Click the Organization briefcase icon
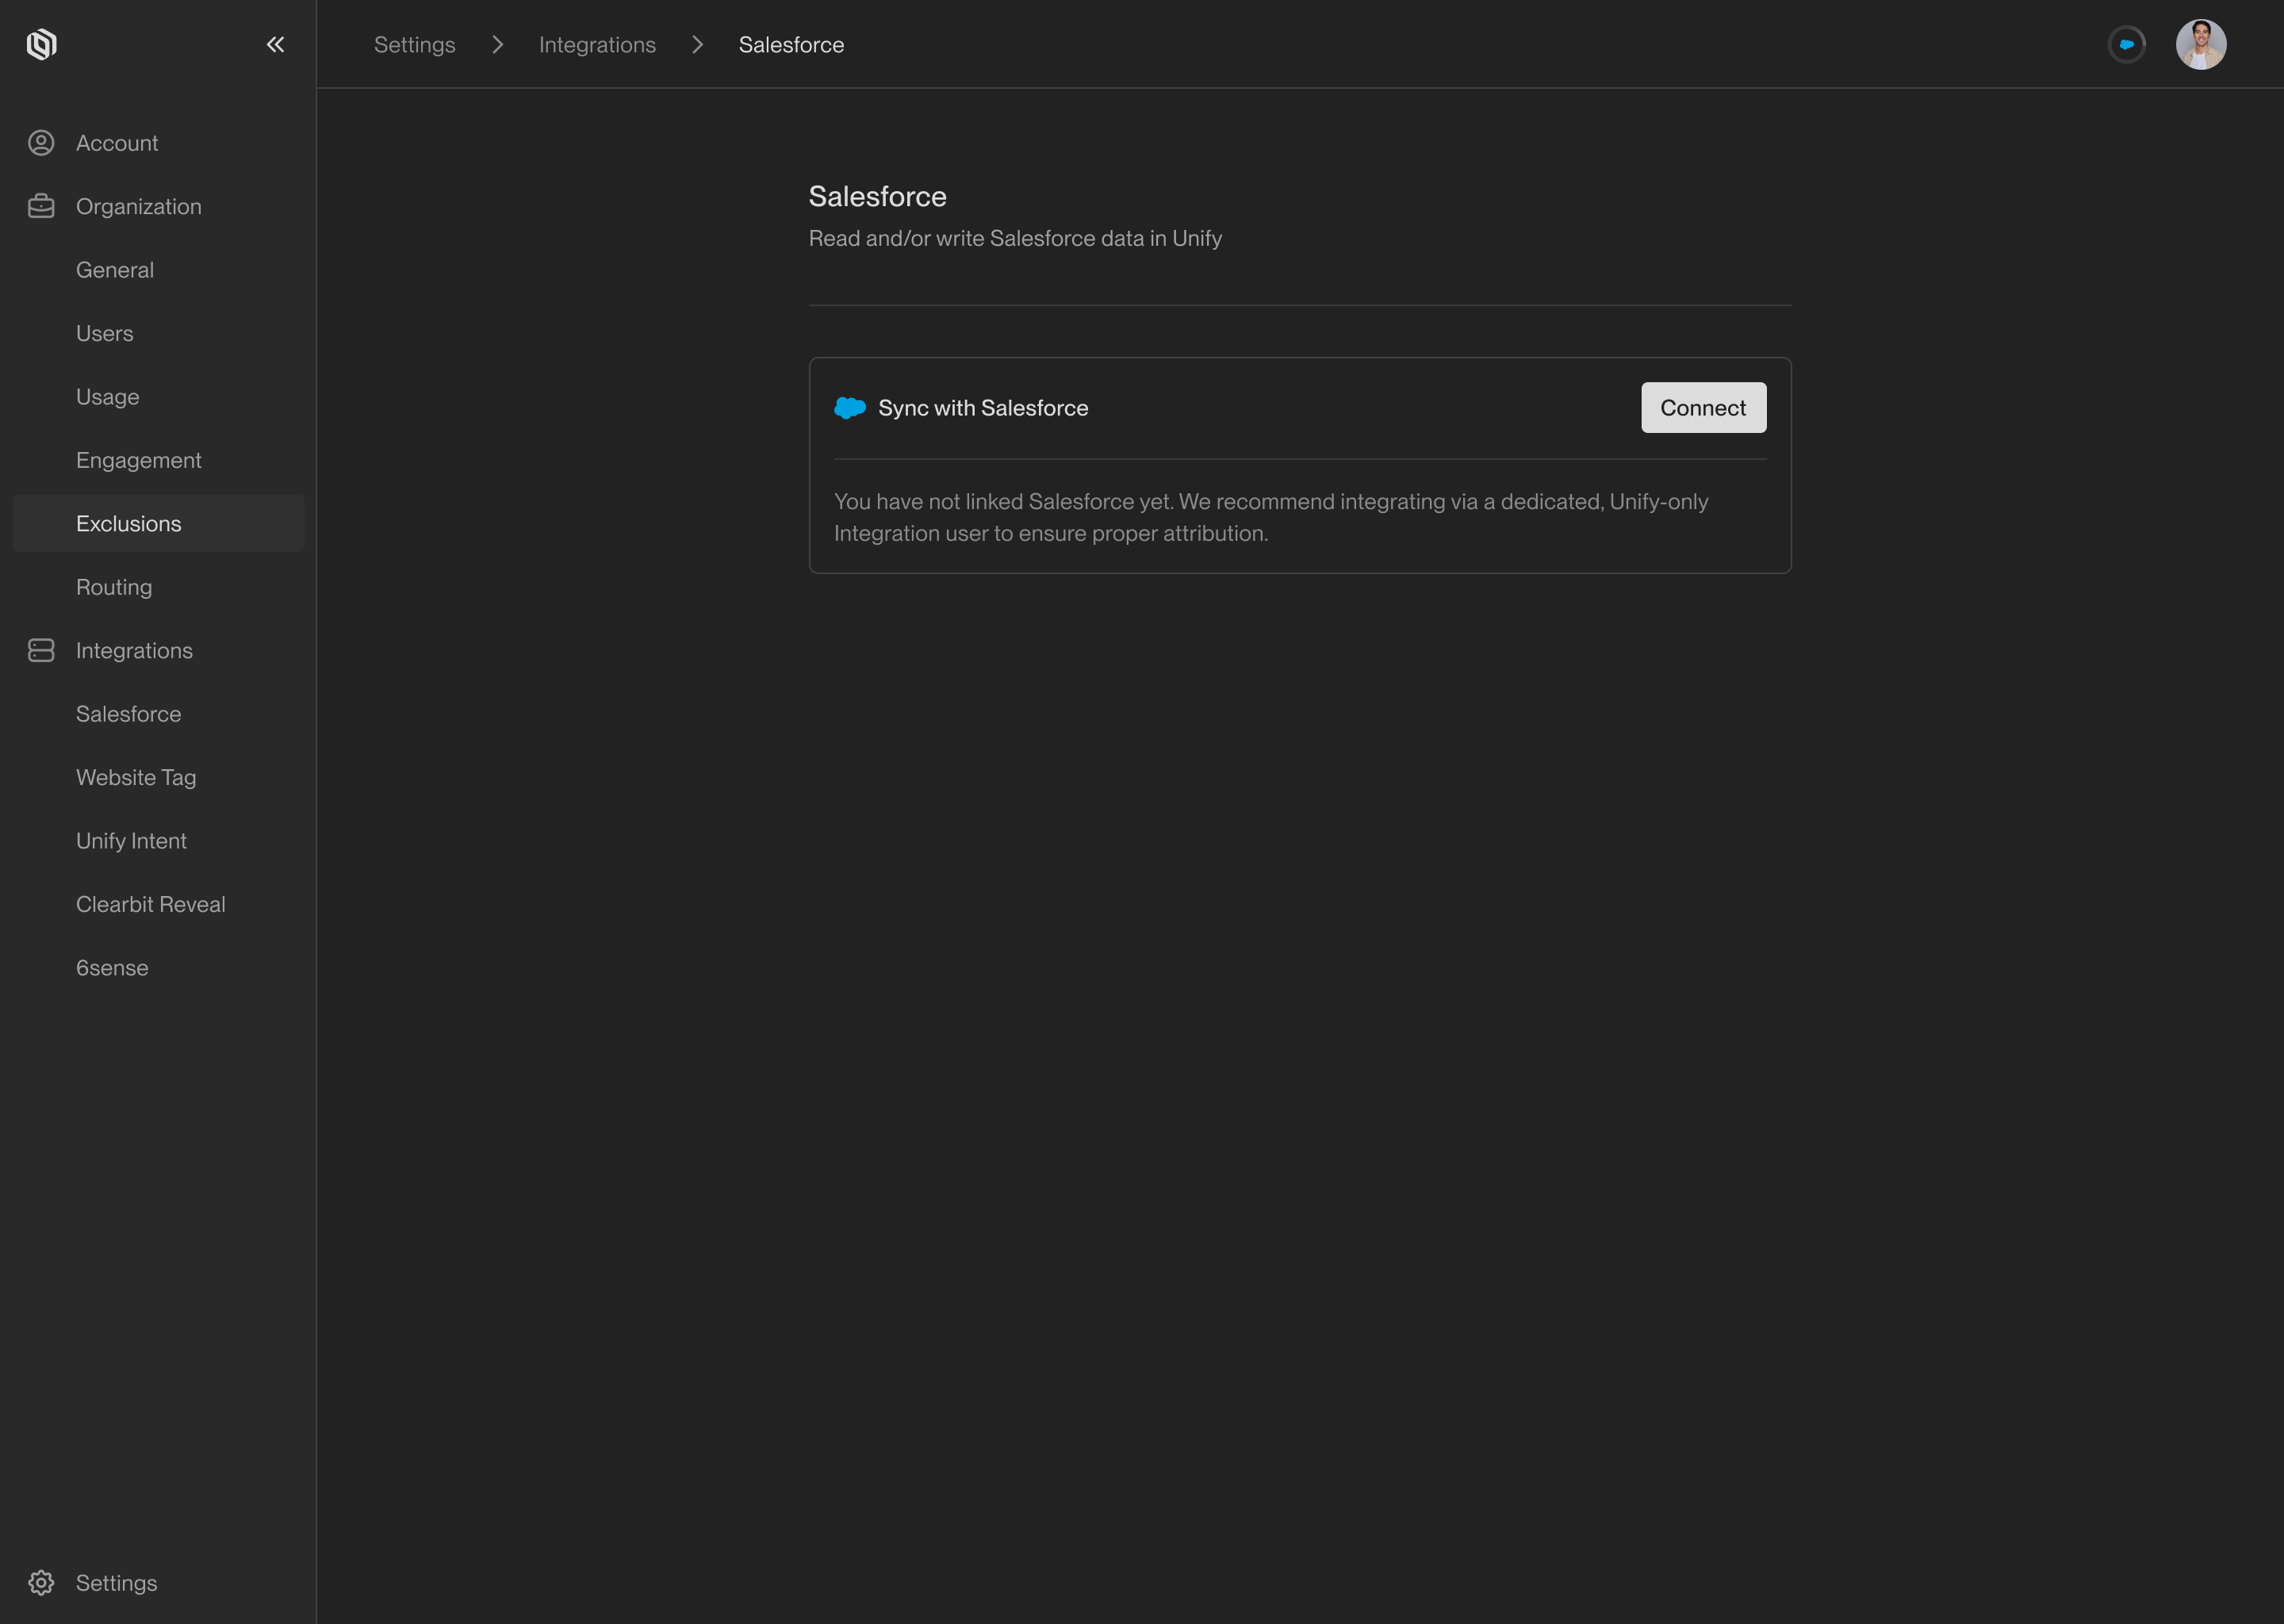The height and width of the screenshot is (1624, 2284). (41, 206)
